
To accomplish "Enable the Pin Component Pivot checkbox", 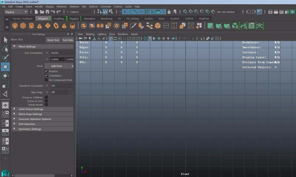I will coord(46,80).
